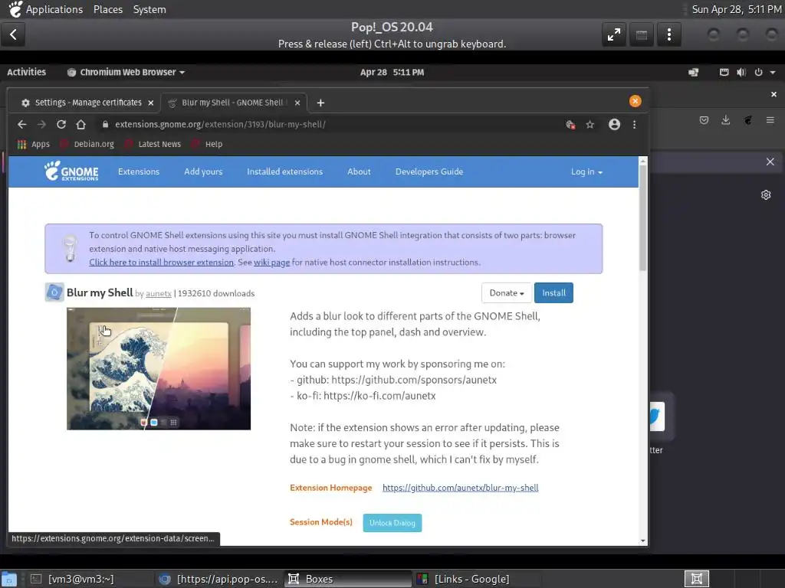The image size is (785, 588).
Task: Click the GNOME foot Applications icon
Action: pos(15,9)
